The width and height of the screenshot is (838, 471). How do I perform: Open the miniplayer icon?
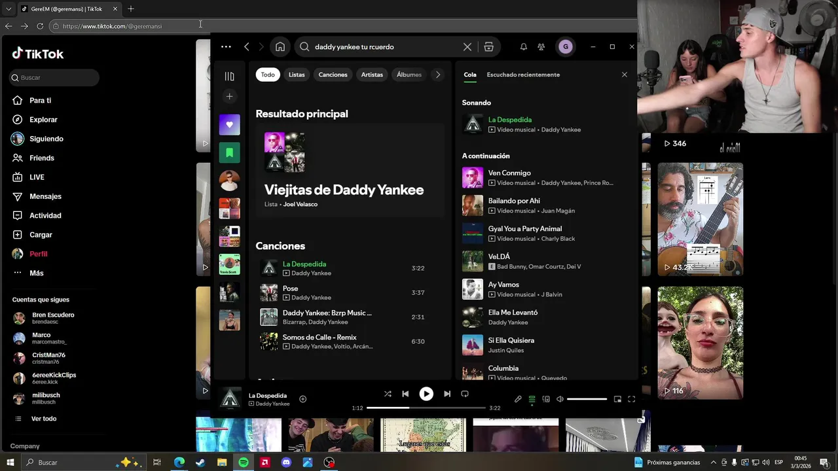617,399
